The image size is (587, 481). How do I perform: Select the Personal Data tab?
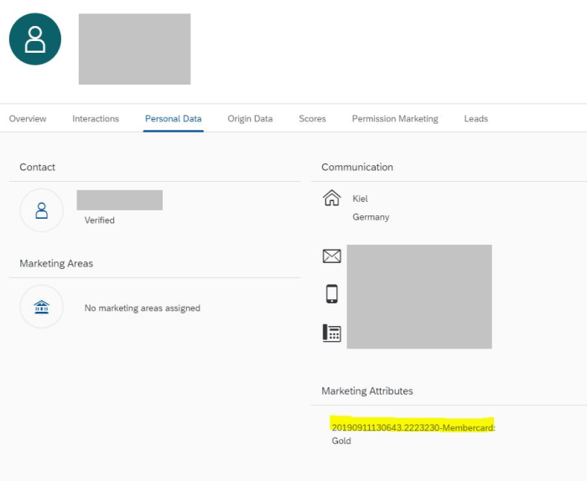click(x=174, y=118)
